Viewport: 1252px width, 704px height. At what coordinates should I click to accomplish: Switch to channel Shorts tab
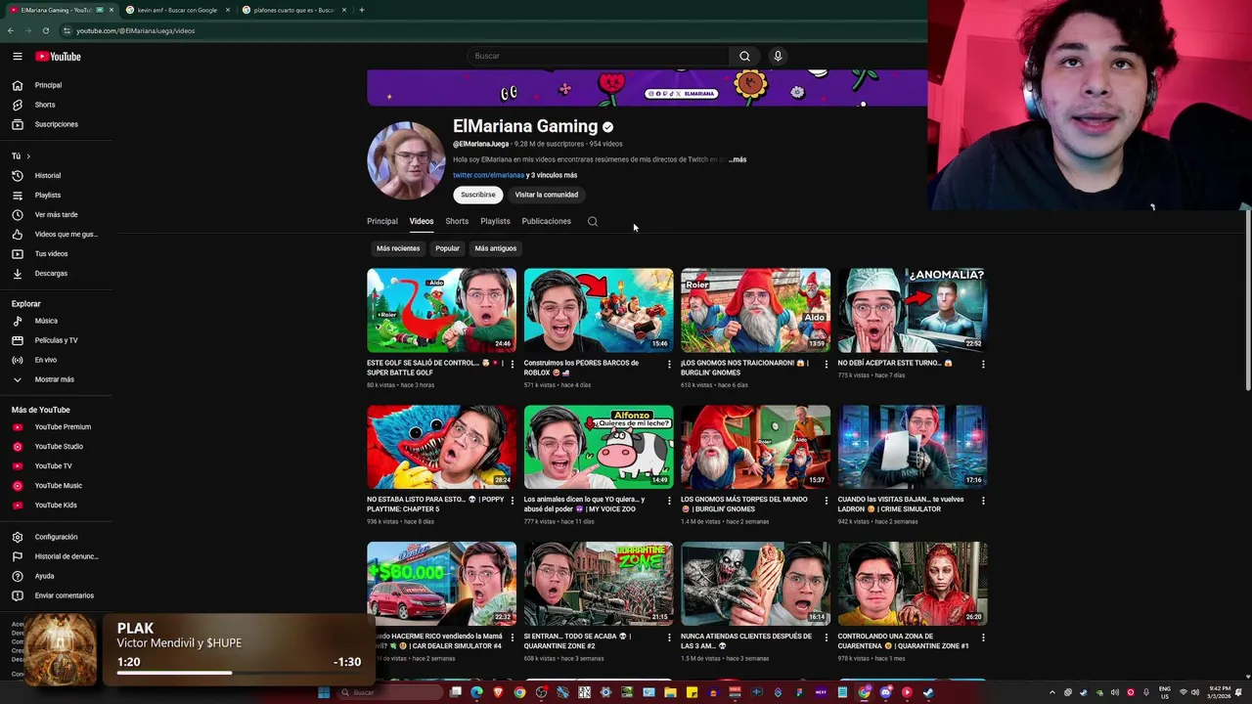457,221
